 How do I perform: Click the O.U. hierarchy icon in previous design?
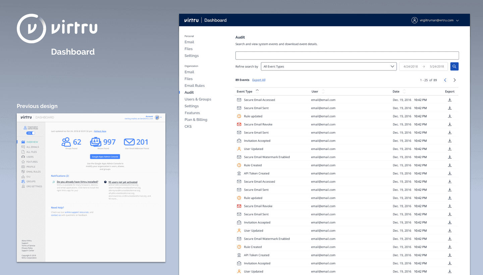click(23, 176)
